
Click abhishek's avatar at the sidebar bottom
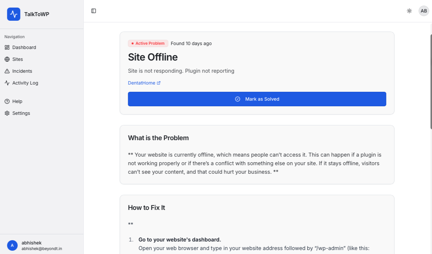tap(12, 245)
